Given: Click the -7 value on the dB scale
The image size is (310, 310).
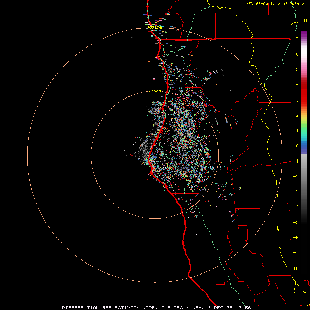Looking at the screenshot, I should click(x=296, y=253).
